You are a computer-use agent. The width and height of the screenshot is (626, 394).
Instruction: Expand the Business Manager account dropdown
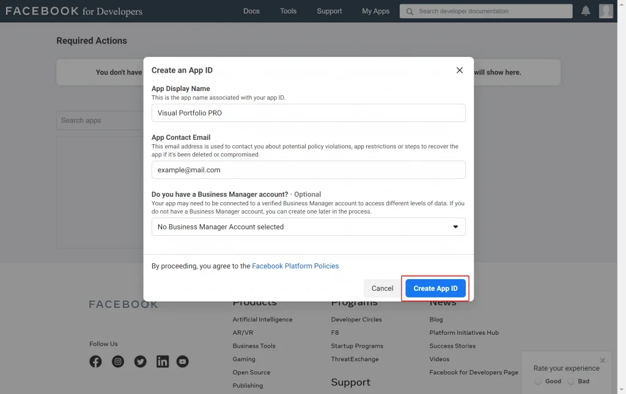coord(308,227)
